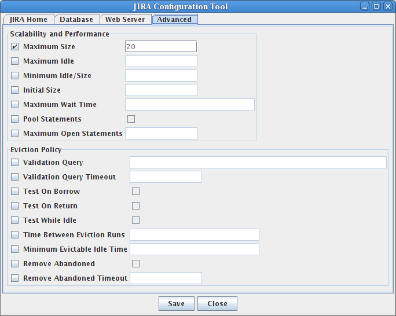
Task: Select the Web Server tab
Action: pyautogui.click(x=125, y=20)
